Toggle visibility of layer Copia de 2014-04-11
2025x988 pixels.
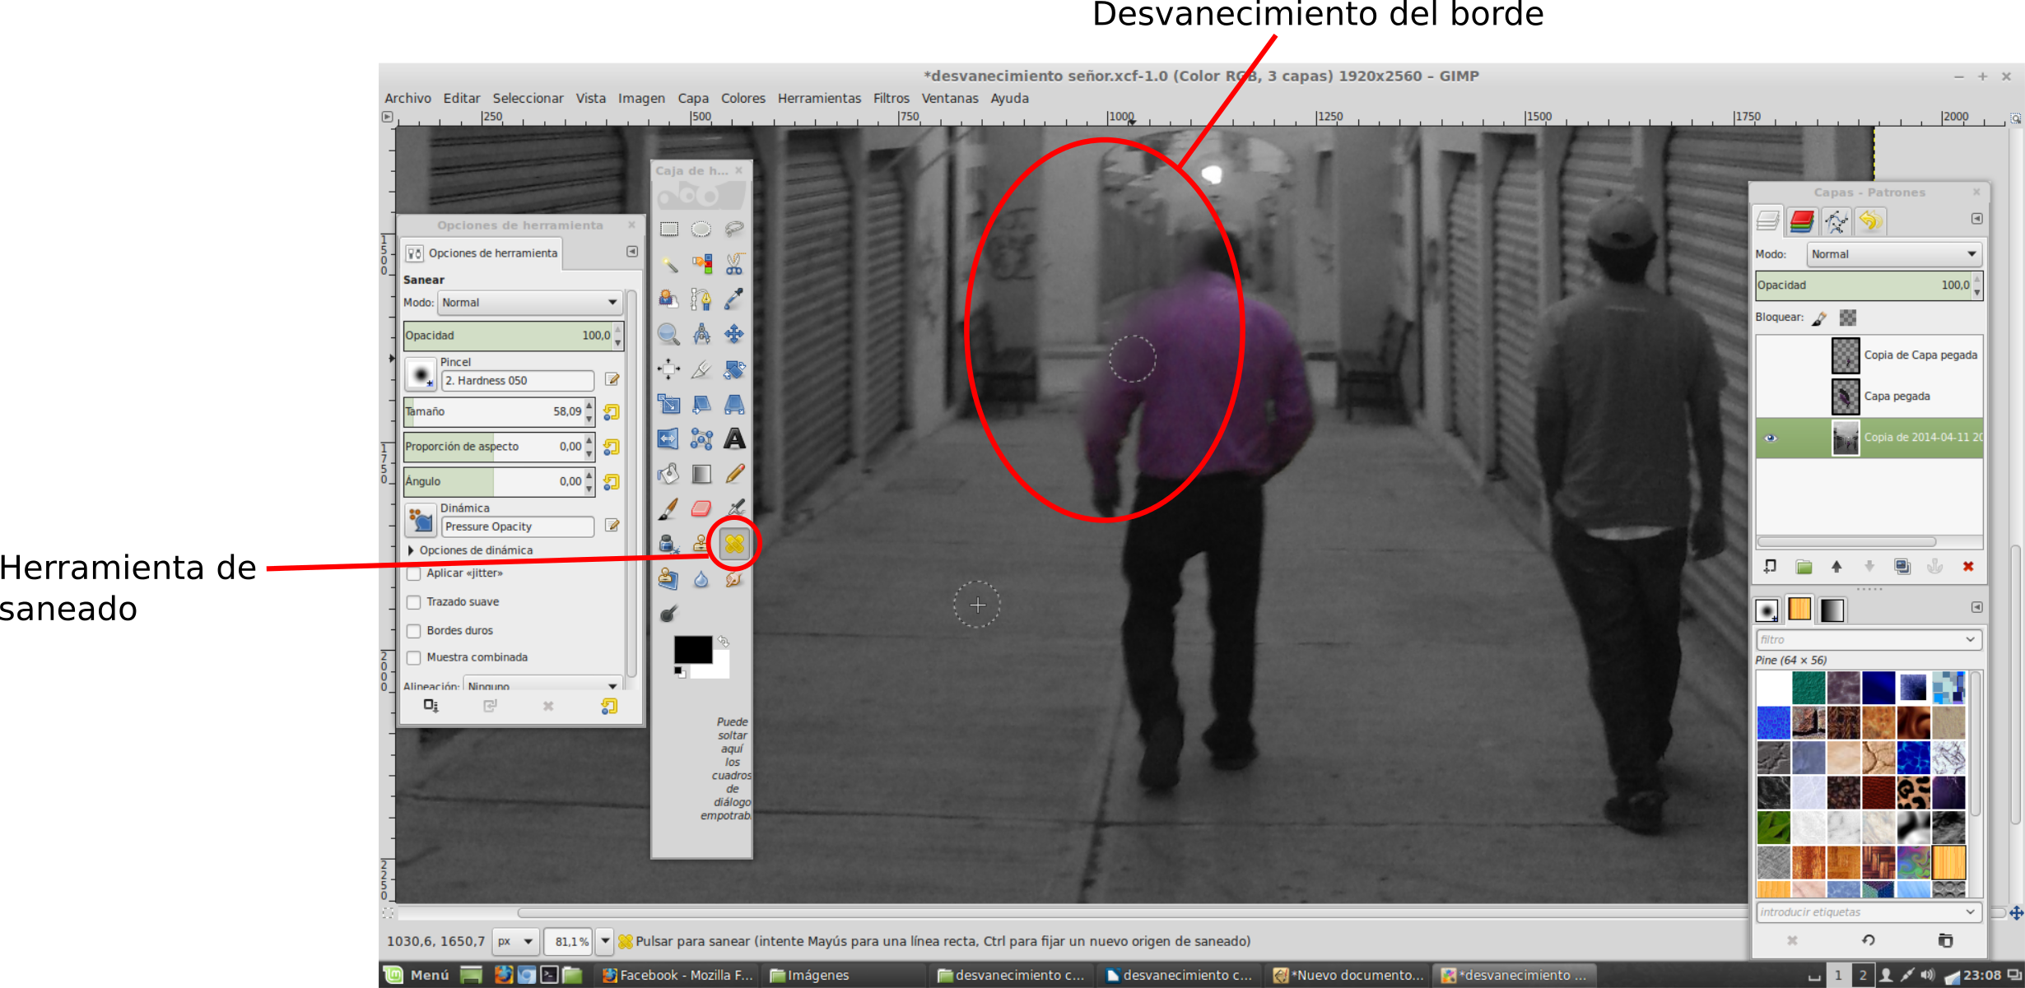tap(1771, 437)
